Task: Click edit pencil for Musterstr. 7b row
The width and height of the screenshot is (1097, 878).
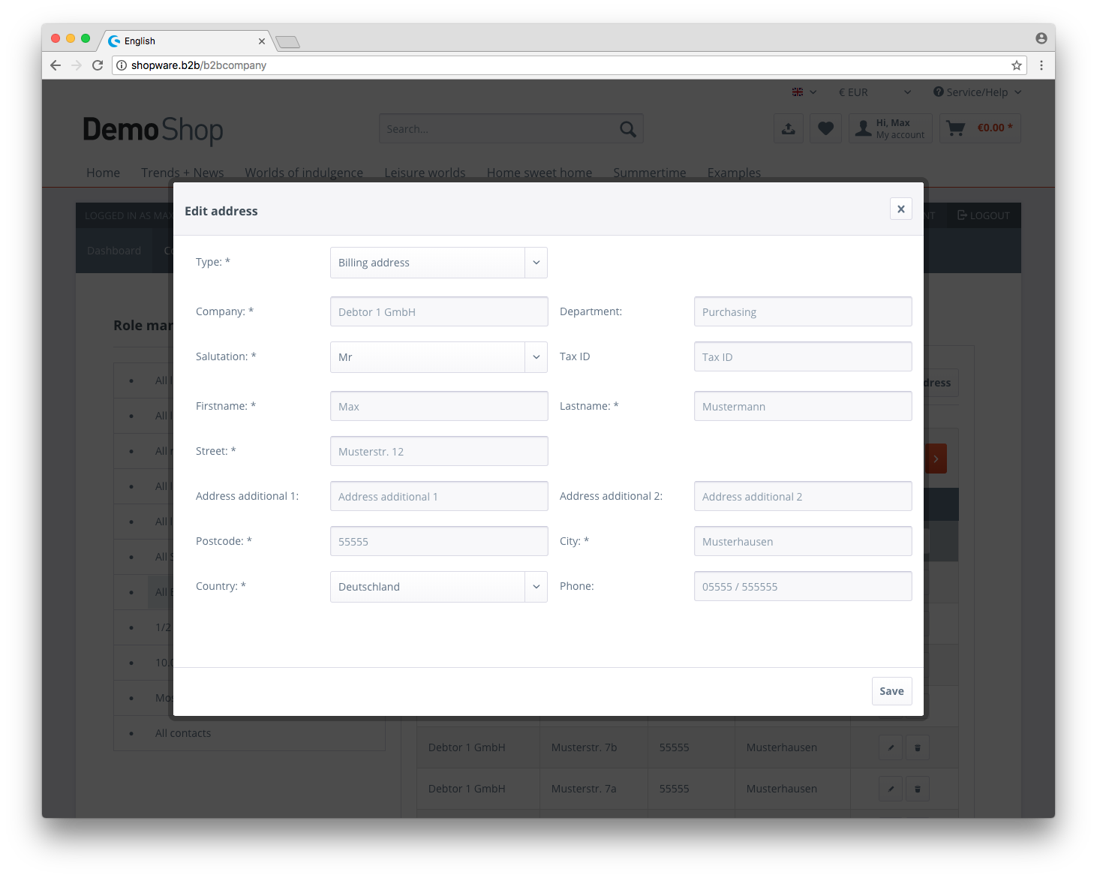Action: [891, 747]
